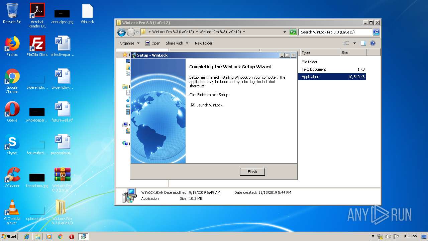Click first WinLock Pro 8.3 breadcrumb segment
428x241 pixels.
pos(173,32)
